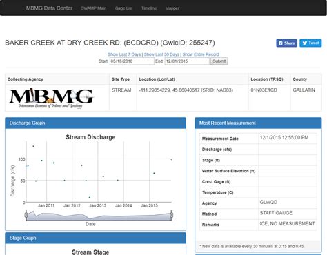Click the Jan 2013 axis label
The width and height of the screenshot is (327, 255).
98,205
